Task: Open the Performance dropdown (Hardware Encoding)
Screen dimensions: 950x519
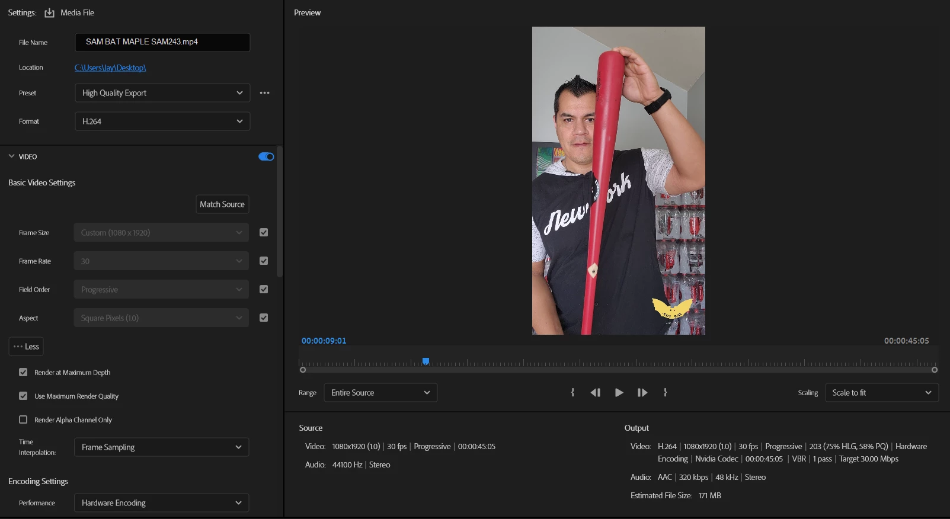Action: click(161, 503)
